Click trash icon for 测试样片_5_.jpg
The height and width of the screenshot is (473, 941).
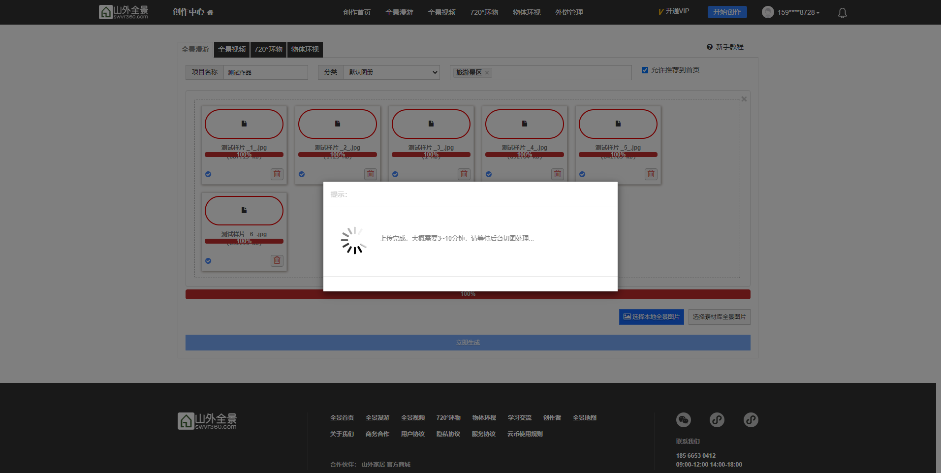[651, 174]
